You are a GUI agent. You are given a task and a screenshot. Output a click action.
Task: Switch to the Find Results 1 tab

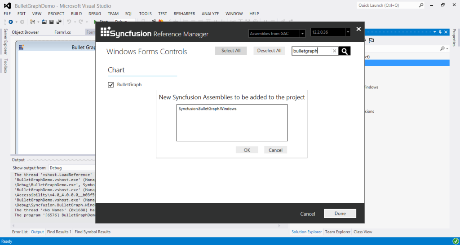point(59,232)
